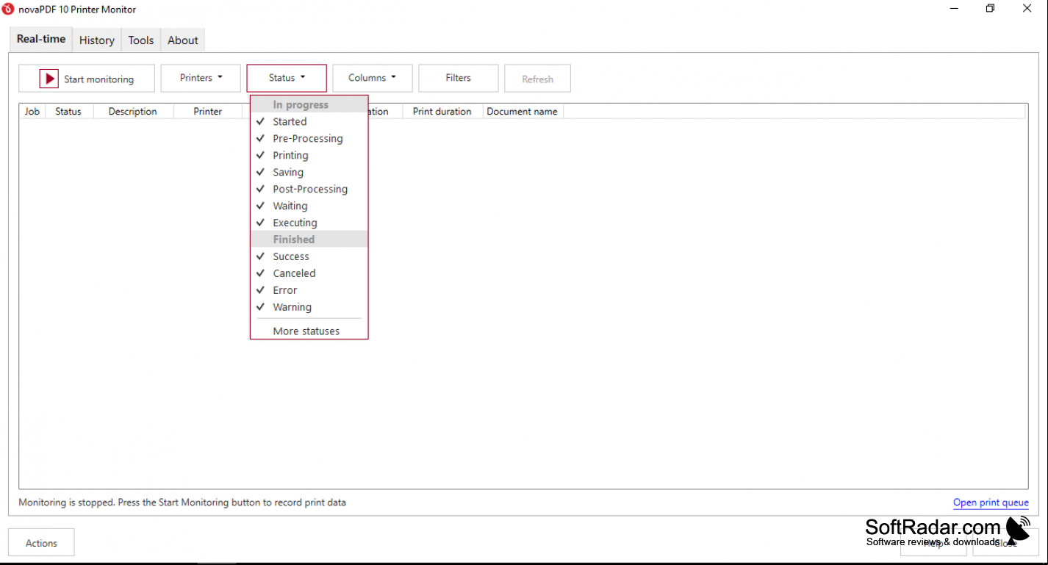Sort by the Printer column header
1048x565 pixels.
[208, 112]
